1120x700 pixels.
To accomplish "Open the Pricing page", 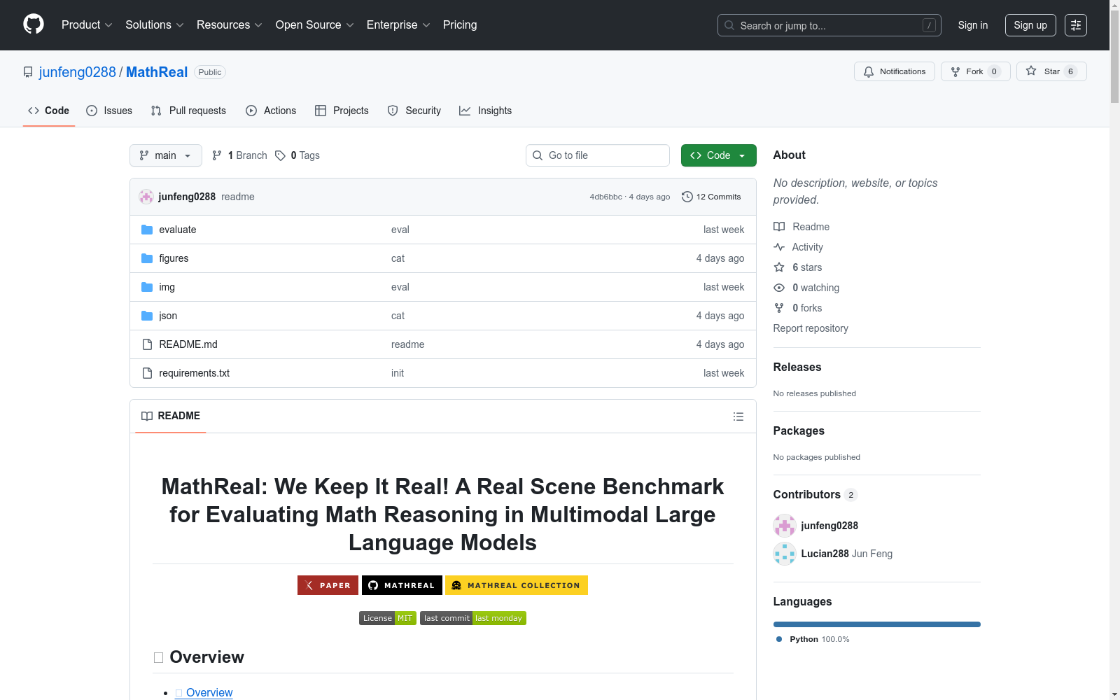I will [x=460, y=25].
